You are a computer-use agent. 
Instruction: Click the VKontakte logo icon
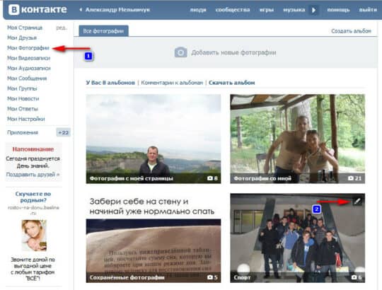pos(14,10)
